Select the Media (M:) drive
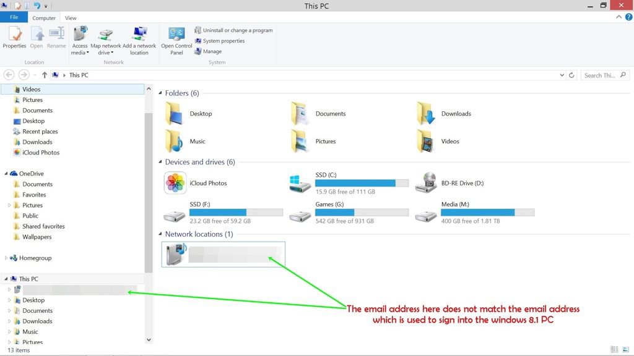This screenshot has width=634, height=356. 475,213
